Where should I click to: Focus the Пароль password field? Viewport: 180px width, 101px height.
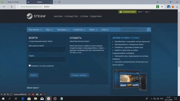(x=47, y=60)
